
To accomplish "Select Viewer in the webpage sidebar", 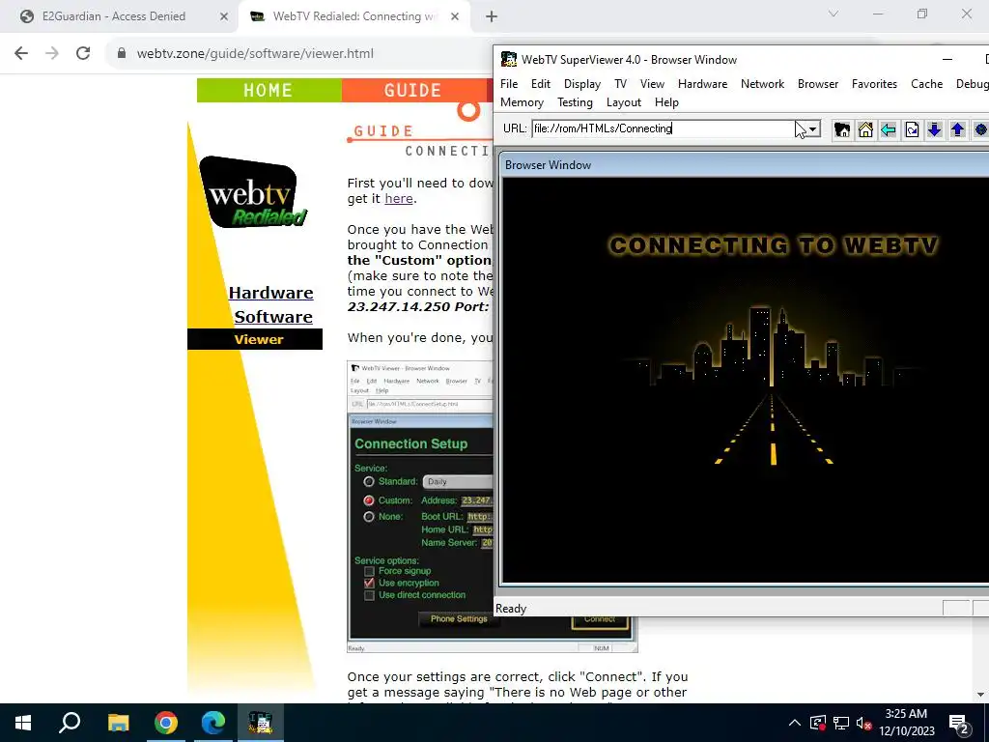I will [x=259, y=339].
